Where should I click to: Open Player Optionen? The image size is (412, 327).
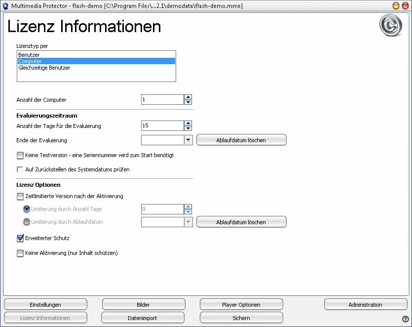241,305
